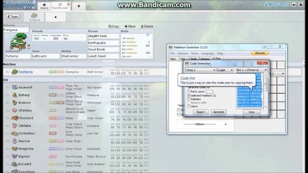This screenshot has width=308, height=173.
Task: Select the Leech Seed move field
Action: 103,56
